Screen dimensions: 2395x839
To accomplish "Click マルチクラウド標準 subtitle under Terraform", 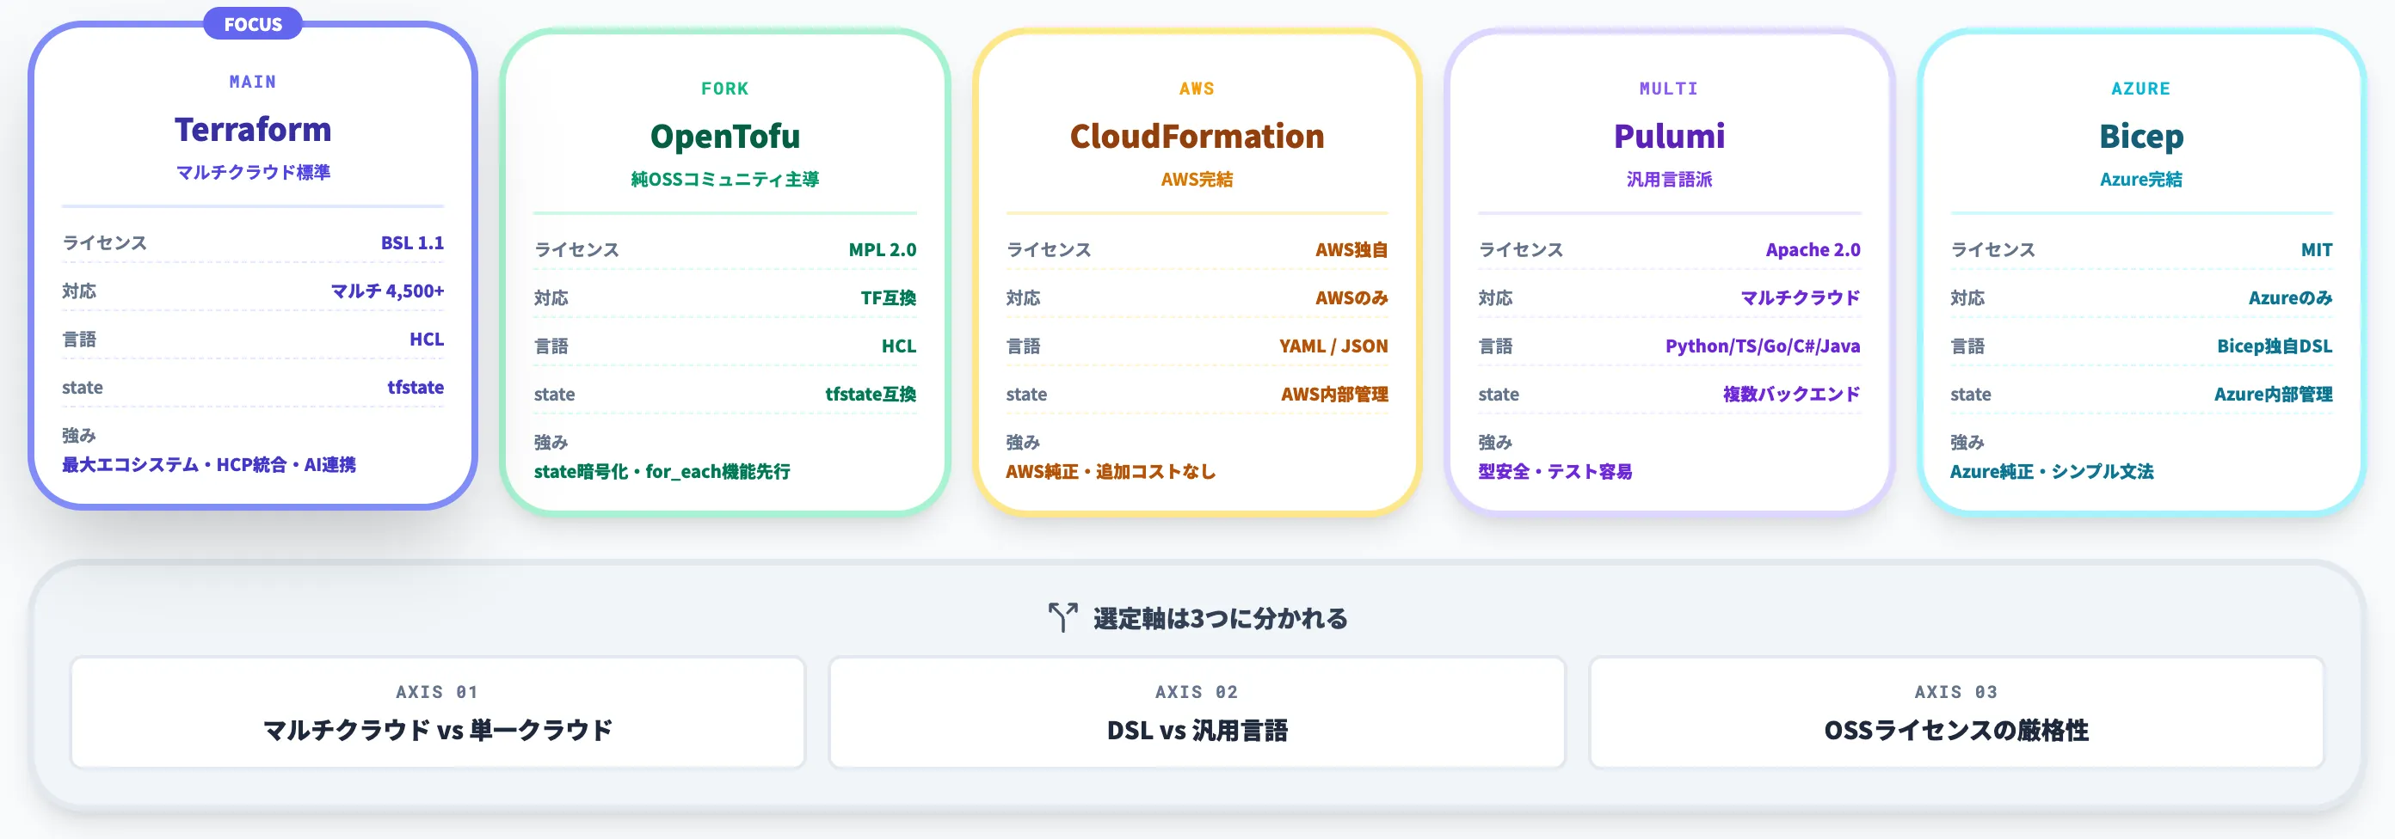I will pyautogui.click(x=253, y=172).
